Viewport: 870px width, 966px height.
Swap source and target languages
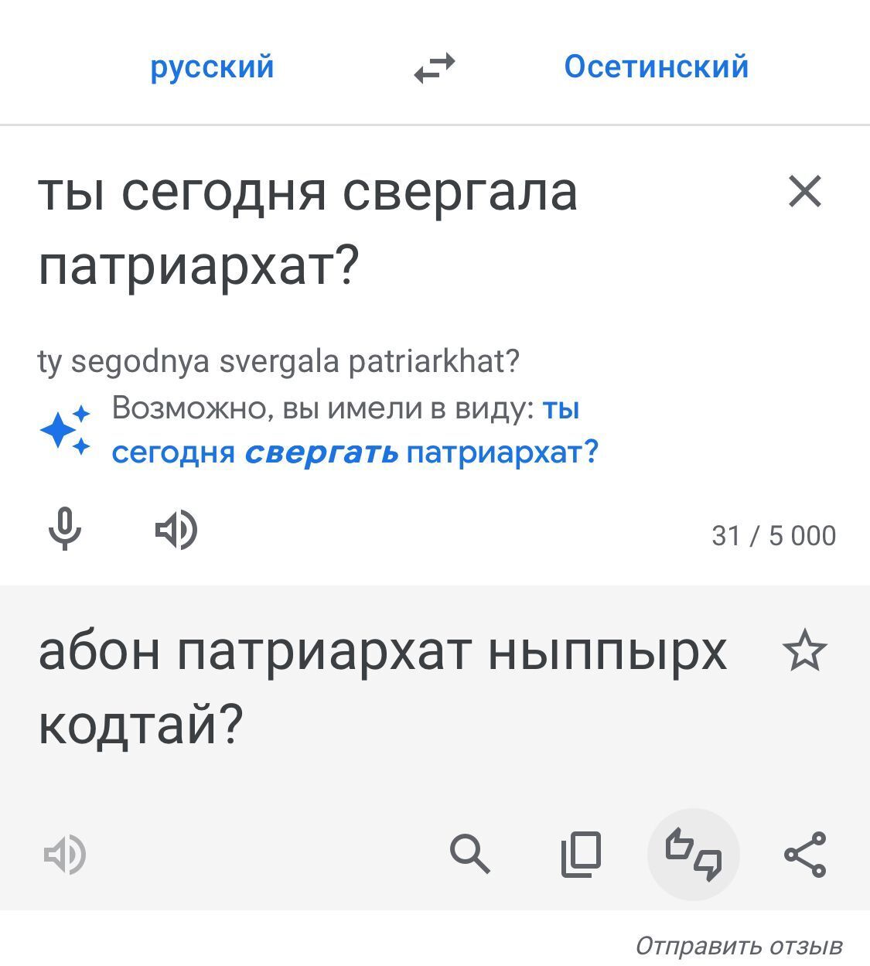point(434,68)
